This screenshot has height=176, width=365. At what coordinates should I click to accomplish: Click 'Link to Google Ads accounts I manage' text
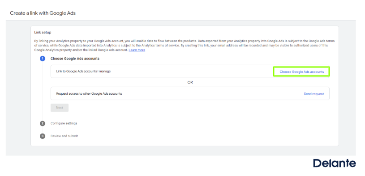(x=83, y=71)
